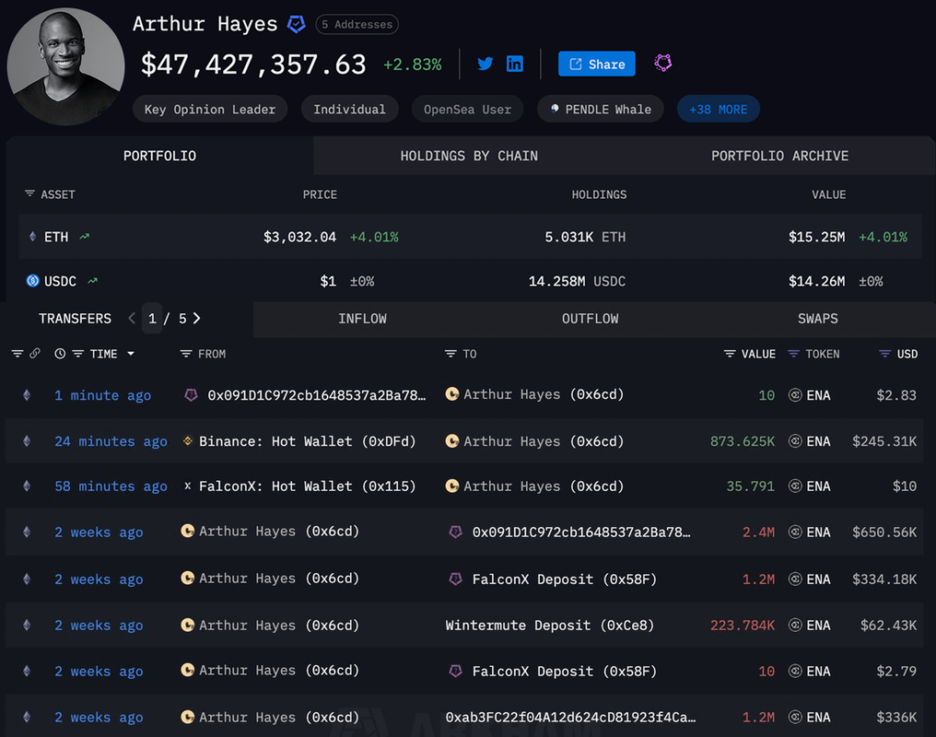Click the link icon in transfers header
This screenshot has width=936, height=737.
click(35, 354)
